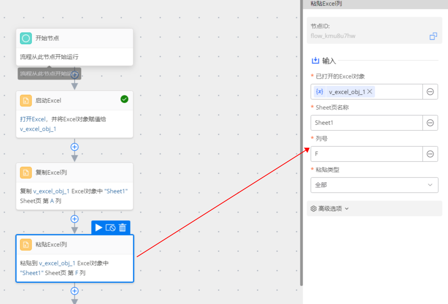Click the 高级选项 gear icon

click(314, 209)
